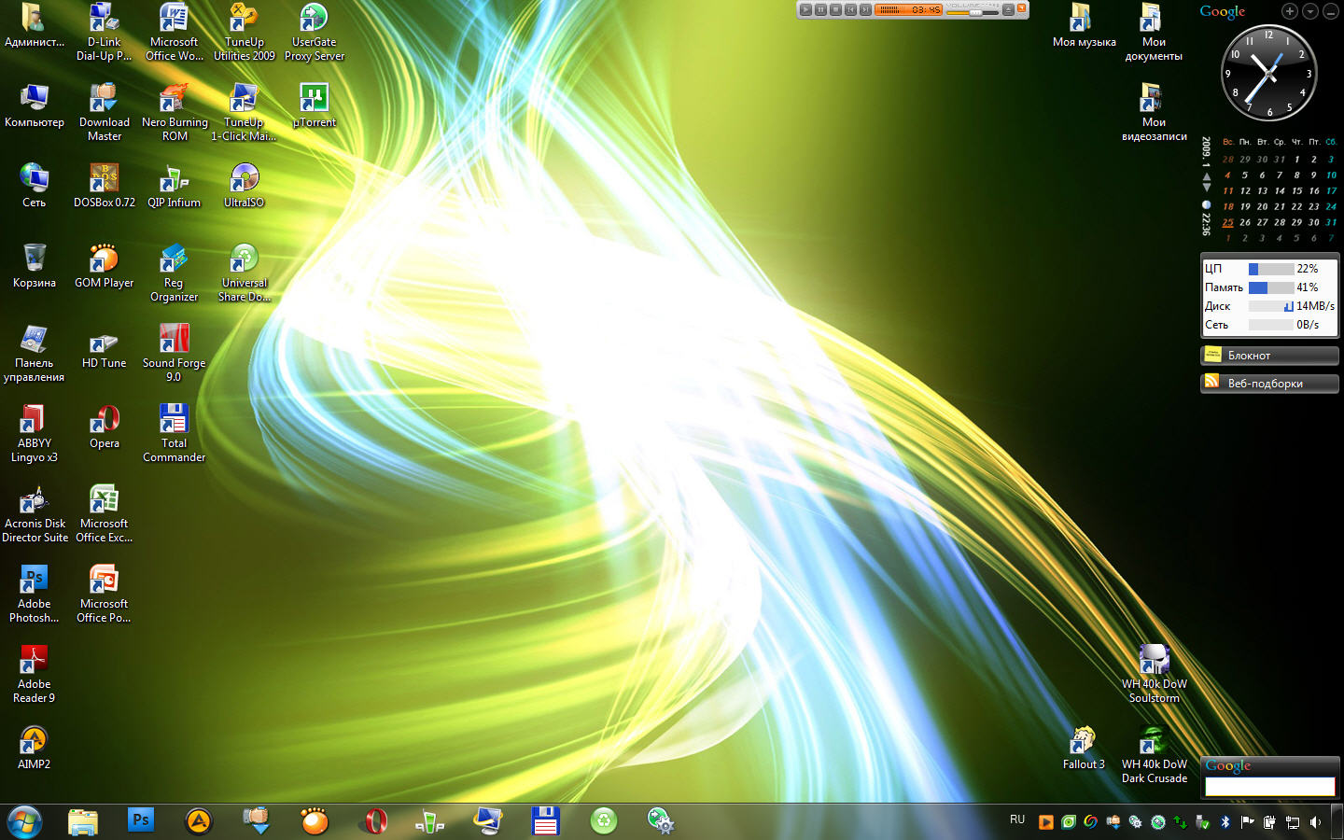Open the Корзина recycle bin icon
1344x840 pixels.
[x=34, y=265]
